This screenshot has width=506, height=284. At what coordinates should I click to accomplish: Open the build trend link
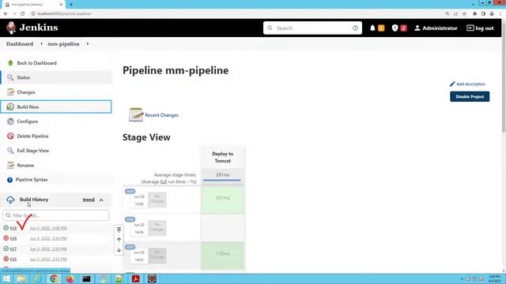click(89, 200)
